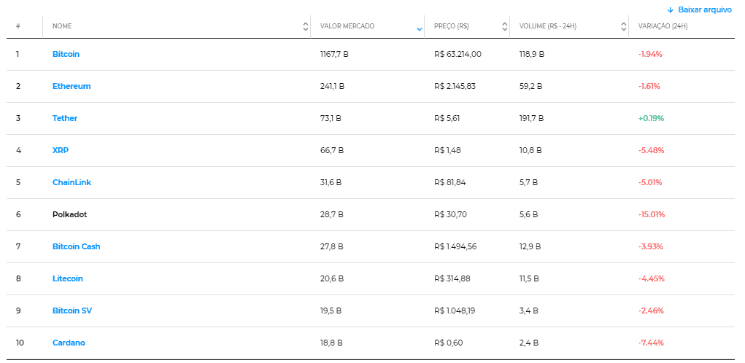The height and width of the screenshot is (363, 745).
Task: Click the NOME column header label
Action: 62,26
